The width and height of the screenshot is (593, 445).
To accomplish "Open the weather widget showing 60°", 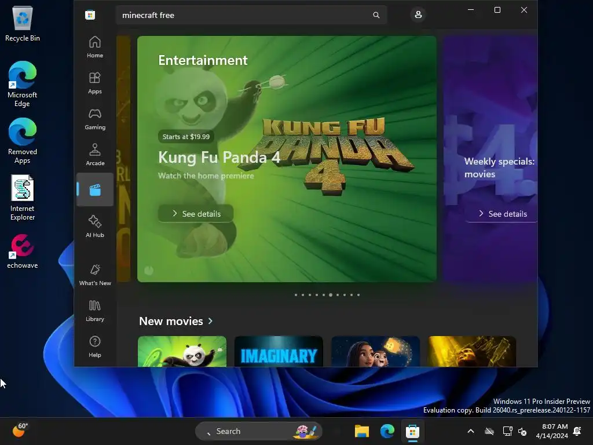I will 20,431.
